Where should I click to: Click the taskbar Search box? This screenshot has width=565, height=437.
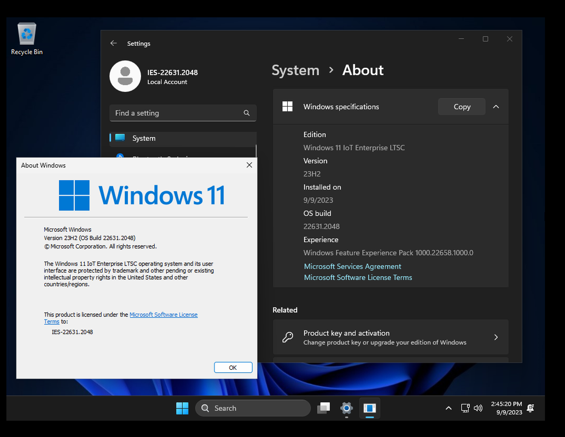253,408
